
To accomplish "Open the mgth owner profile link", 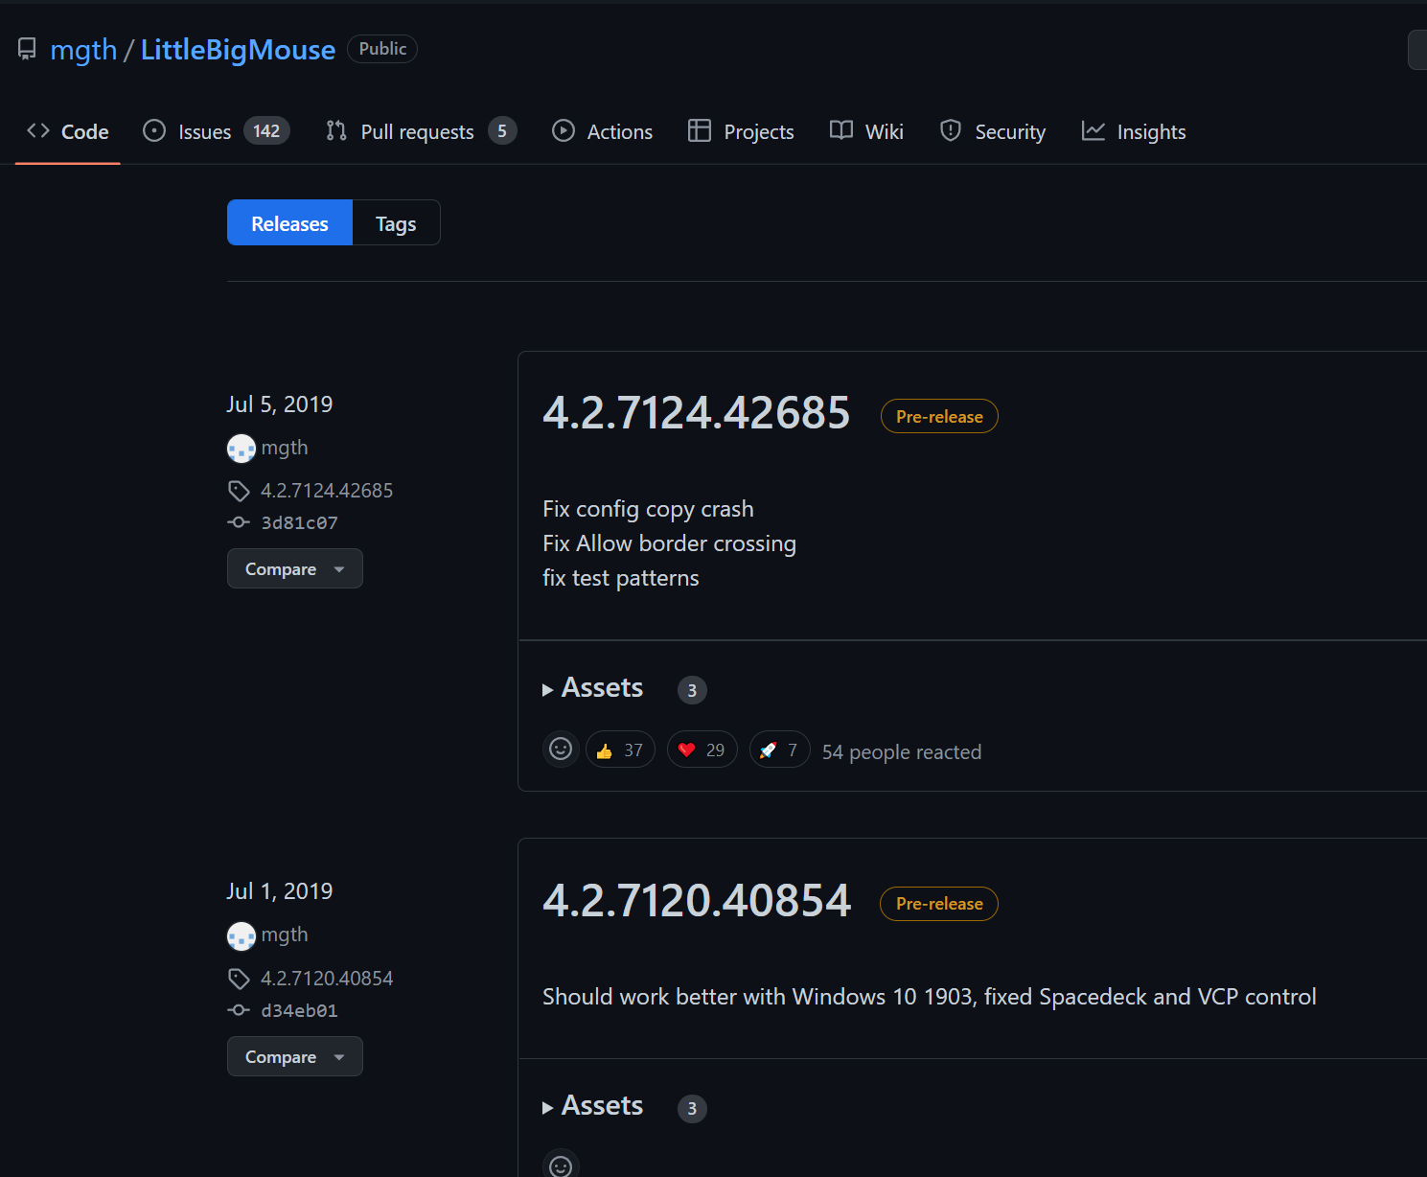I will click(83, 50).
